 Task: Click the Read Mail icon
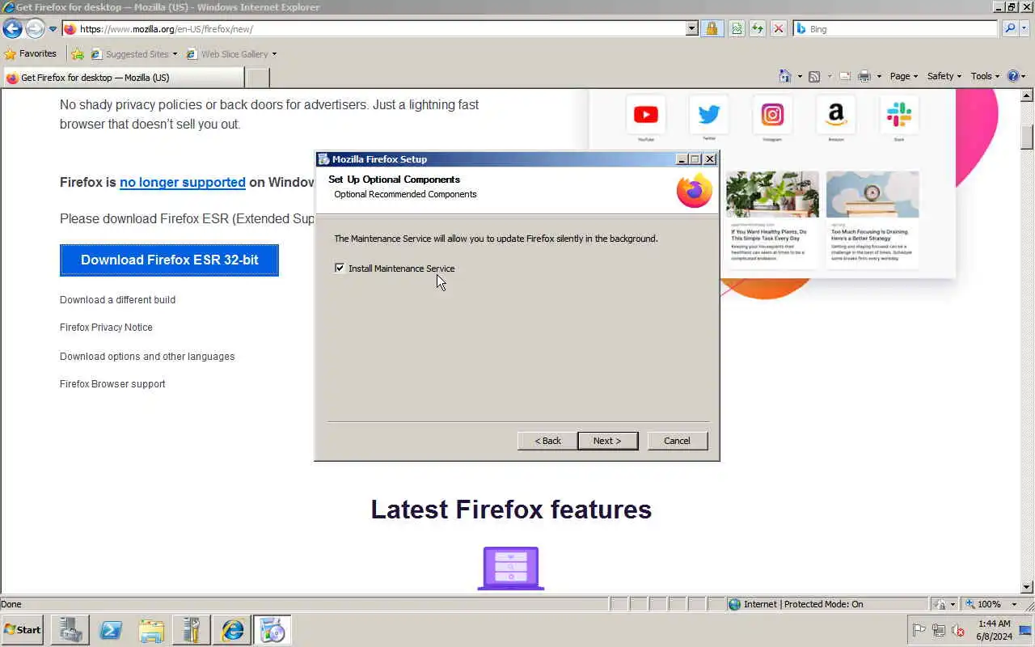pos(845,76)
